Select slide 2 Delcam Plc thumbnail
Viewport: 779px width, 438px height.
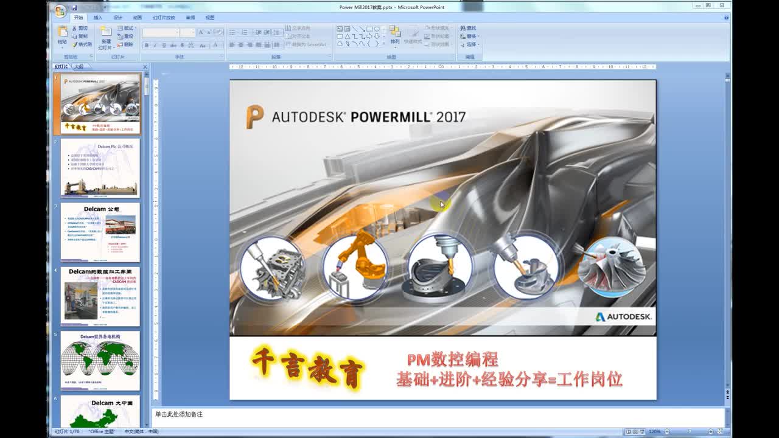[x=100, y=169]
